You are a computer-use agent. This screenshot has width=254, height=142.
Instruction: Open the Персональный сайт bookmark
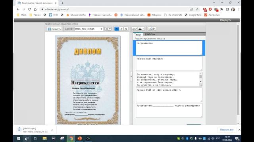(x=133, y=15)
